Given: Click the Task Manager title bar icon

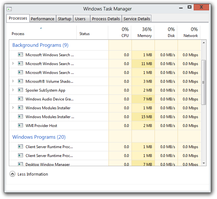Looking at the screenshot, I should (x=9, y=9).
